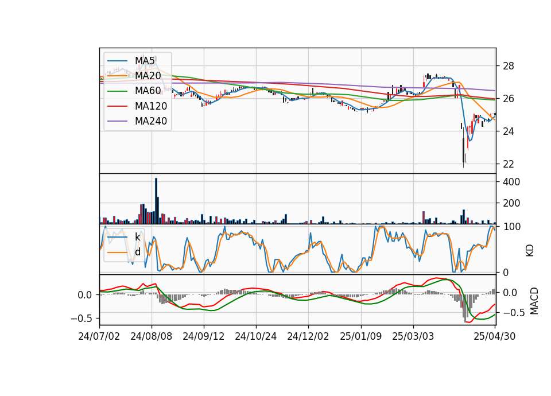Click the MACD axis label
This screenshot has height=396, width=551.
[x=534, y=301]
